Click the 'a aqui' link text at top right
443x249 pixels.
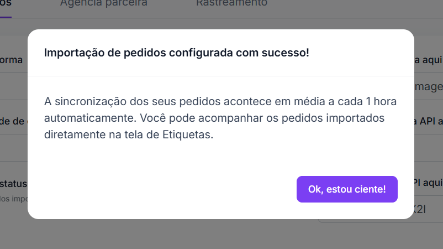tap(428, 60)
